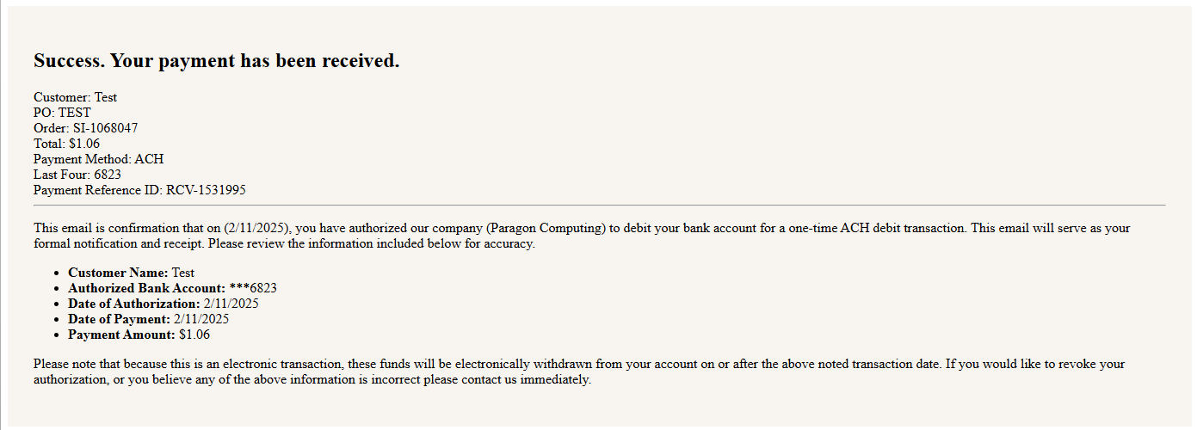
Task: Select the Date of Payment bullet
Action: click(148, 319)
